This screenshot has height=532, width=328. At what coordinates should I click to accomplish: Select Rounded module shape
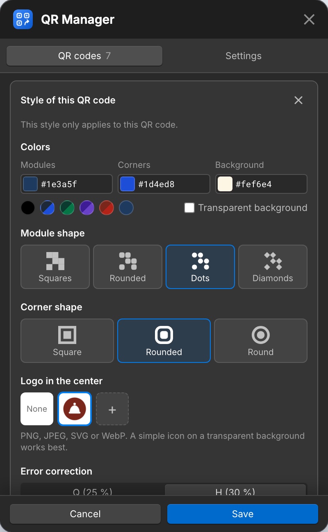(128, 267)
